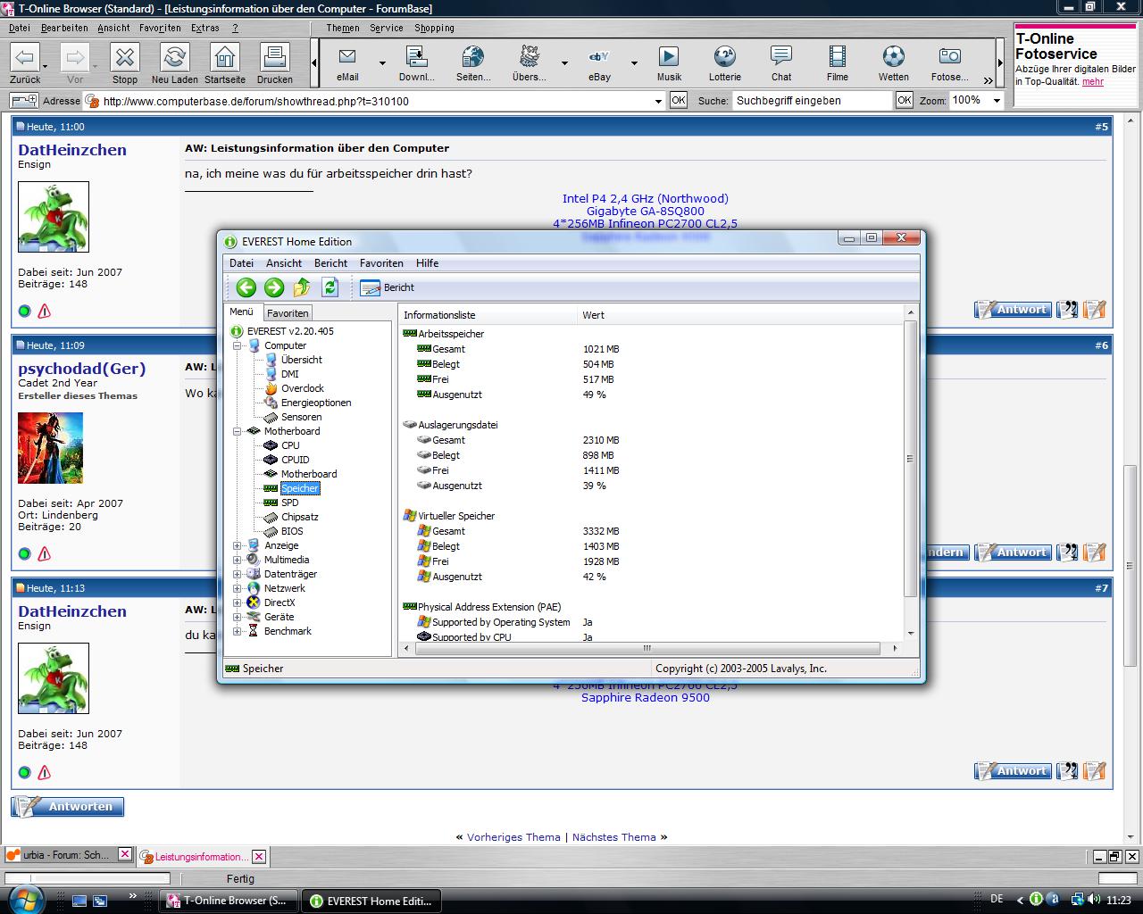Click the Seiten globe icon
Viewport: 1143px width, 914px height.
click(x=472, y=63)
